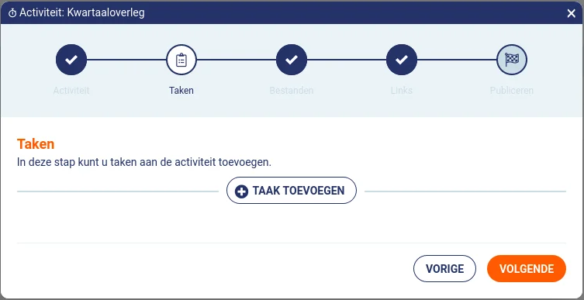Go back with the Vorige button
584x300 pixels.
[x=444, y=269]
